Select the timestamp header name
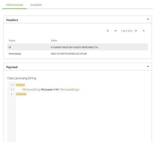 [x=15, y=54]
